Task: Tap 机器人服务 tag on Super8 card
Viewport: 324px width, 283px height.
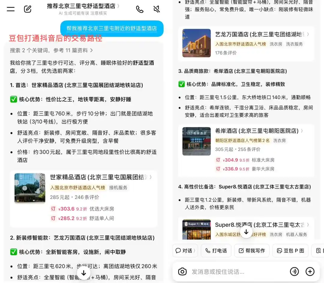Action: point(296,234)
